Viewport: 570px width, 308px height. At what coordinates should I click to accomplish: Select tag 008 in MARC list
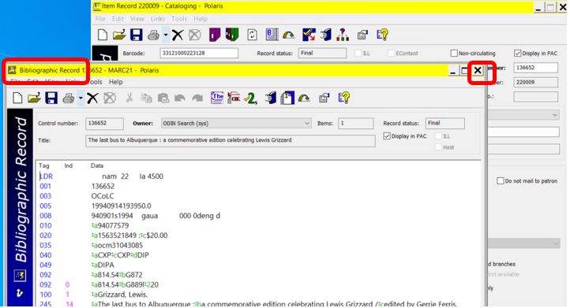click(46, 216)
